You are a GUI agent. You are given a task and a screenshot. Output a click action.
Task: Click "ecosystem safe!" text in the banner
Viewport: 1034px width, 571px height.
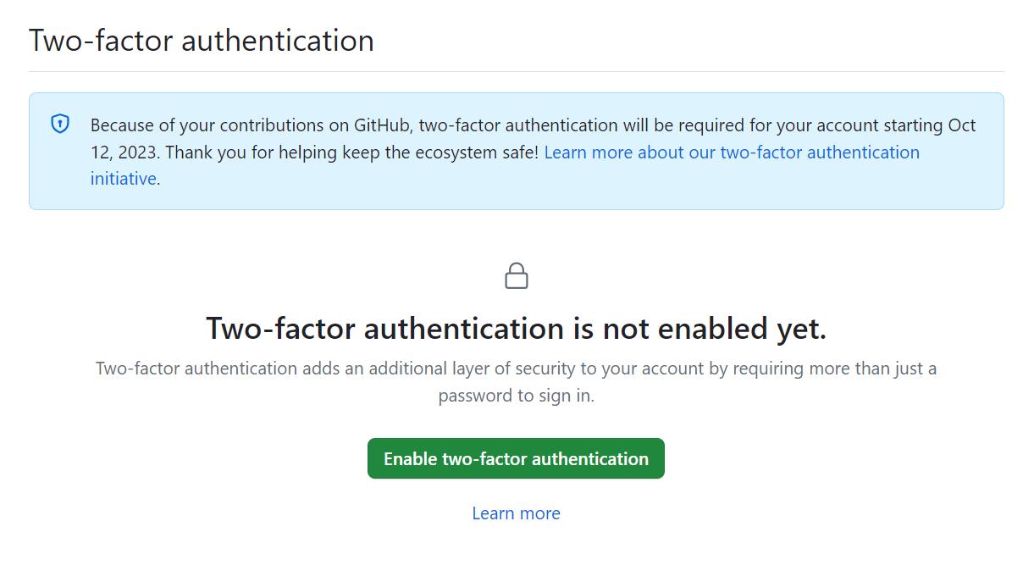pyautogui.click(x=479, y=152)
